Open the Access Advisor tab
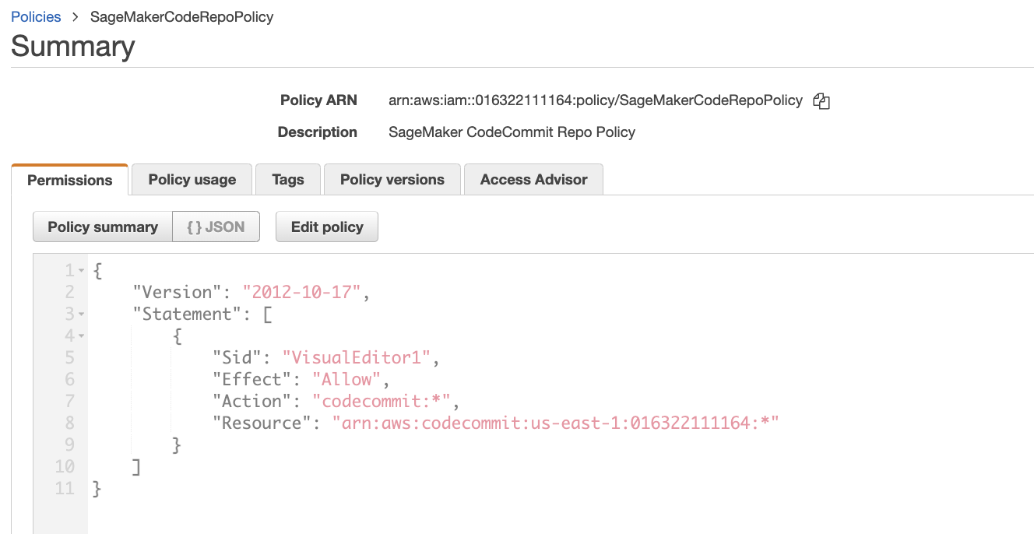The width and height of the screenshot is (1034, 534). tap(533, 179)
